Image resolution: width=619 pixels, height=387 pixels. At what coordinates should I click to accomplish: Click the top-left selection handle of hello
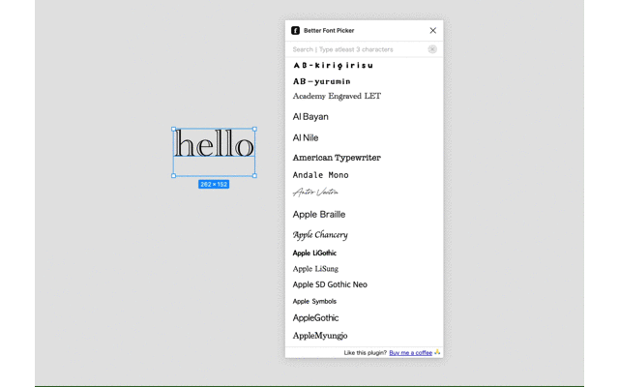[x=173, y=129]
